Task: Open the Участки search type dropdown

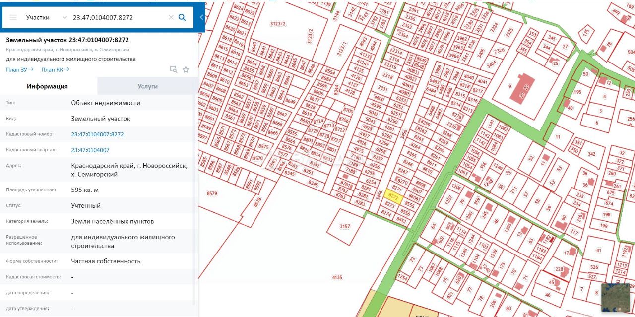Action: [x=46, y=17]
